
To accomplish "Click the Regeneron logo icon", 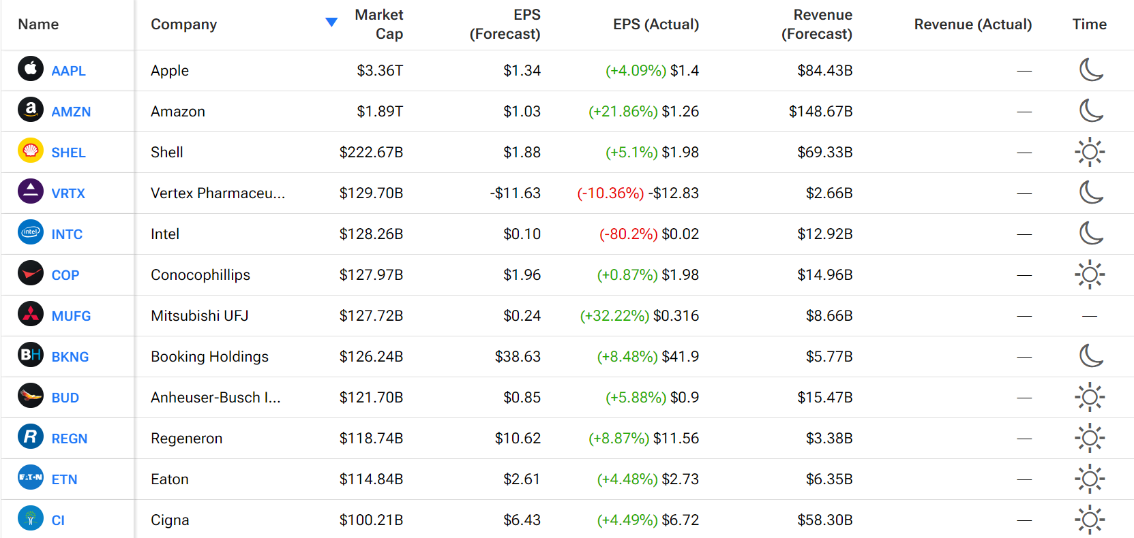I will 31,437.
